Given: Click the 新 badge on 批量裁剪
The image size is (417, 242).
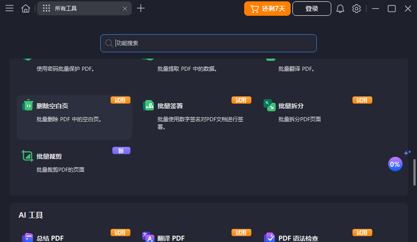Looking at the screenshot, I should (121, 151).
